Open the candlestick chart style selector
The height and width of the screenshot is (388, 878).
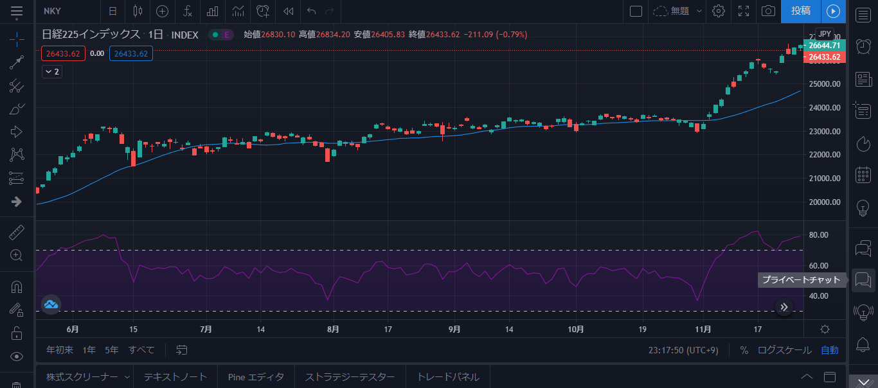click(136, 11)
